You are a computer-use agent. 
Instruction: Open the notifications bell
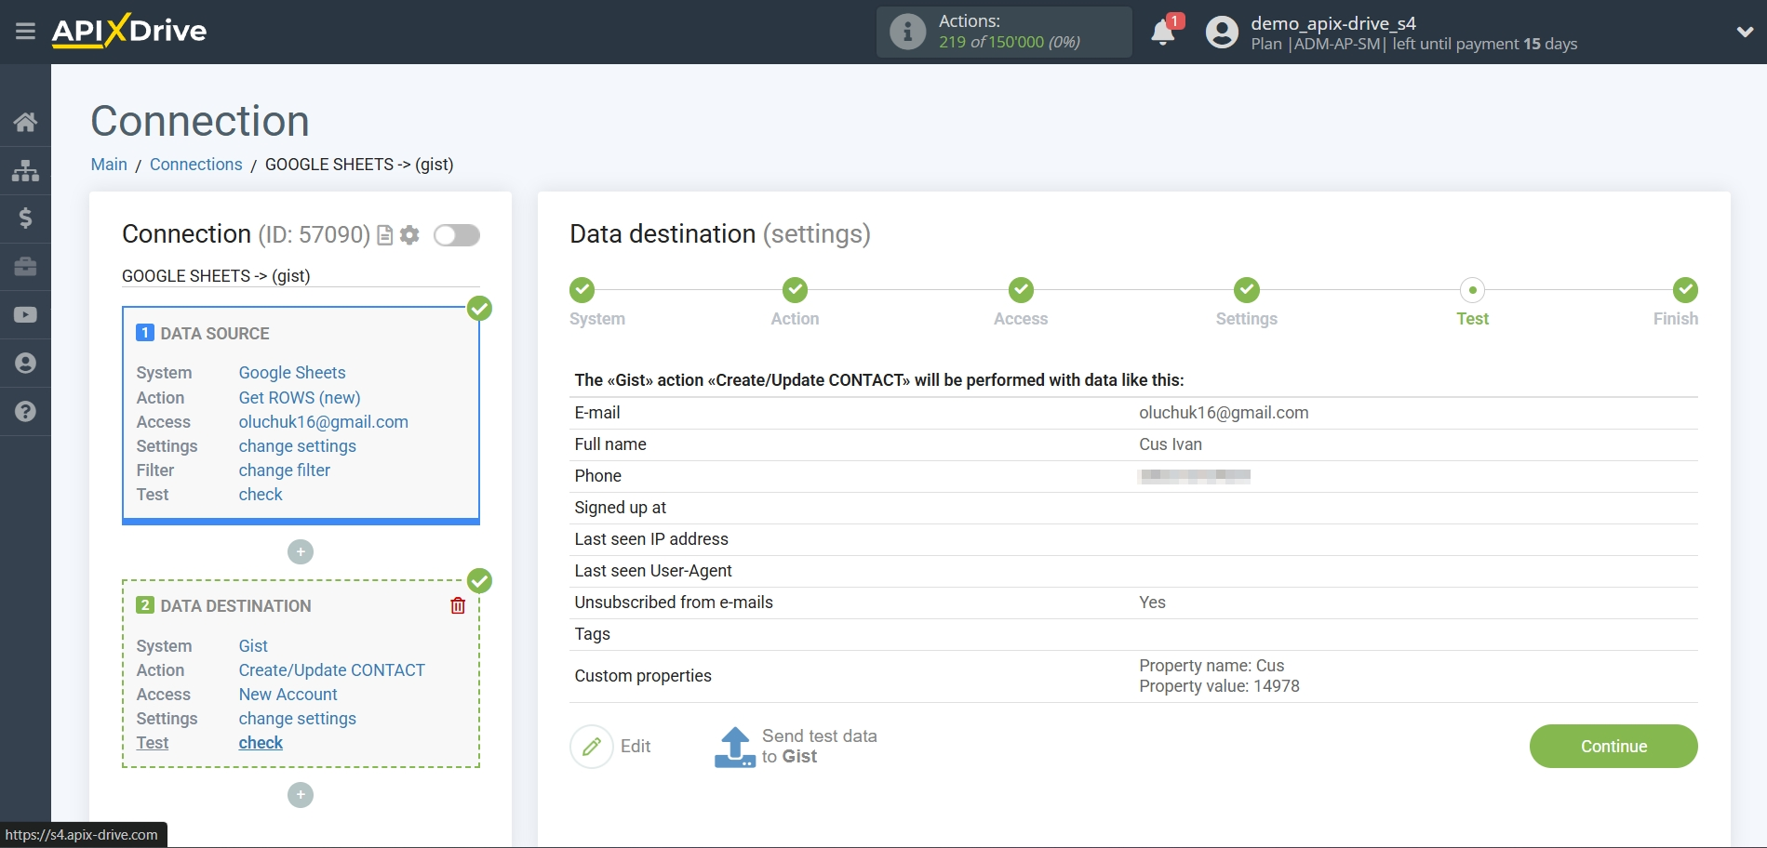(x=1162, y=31)
